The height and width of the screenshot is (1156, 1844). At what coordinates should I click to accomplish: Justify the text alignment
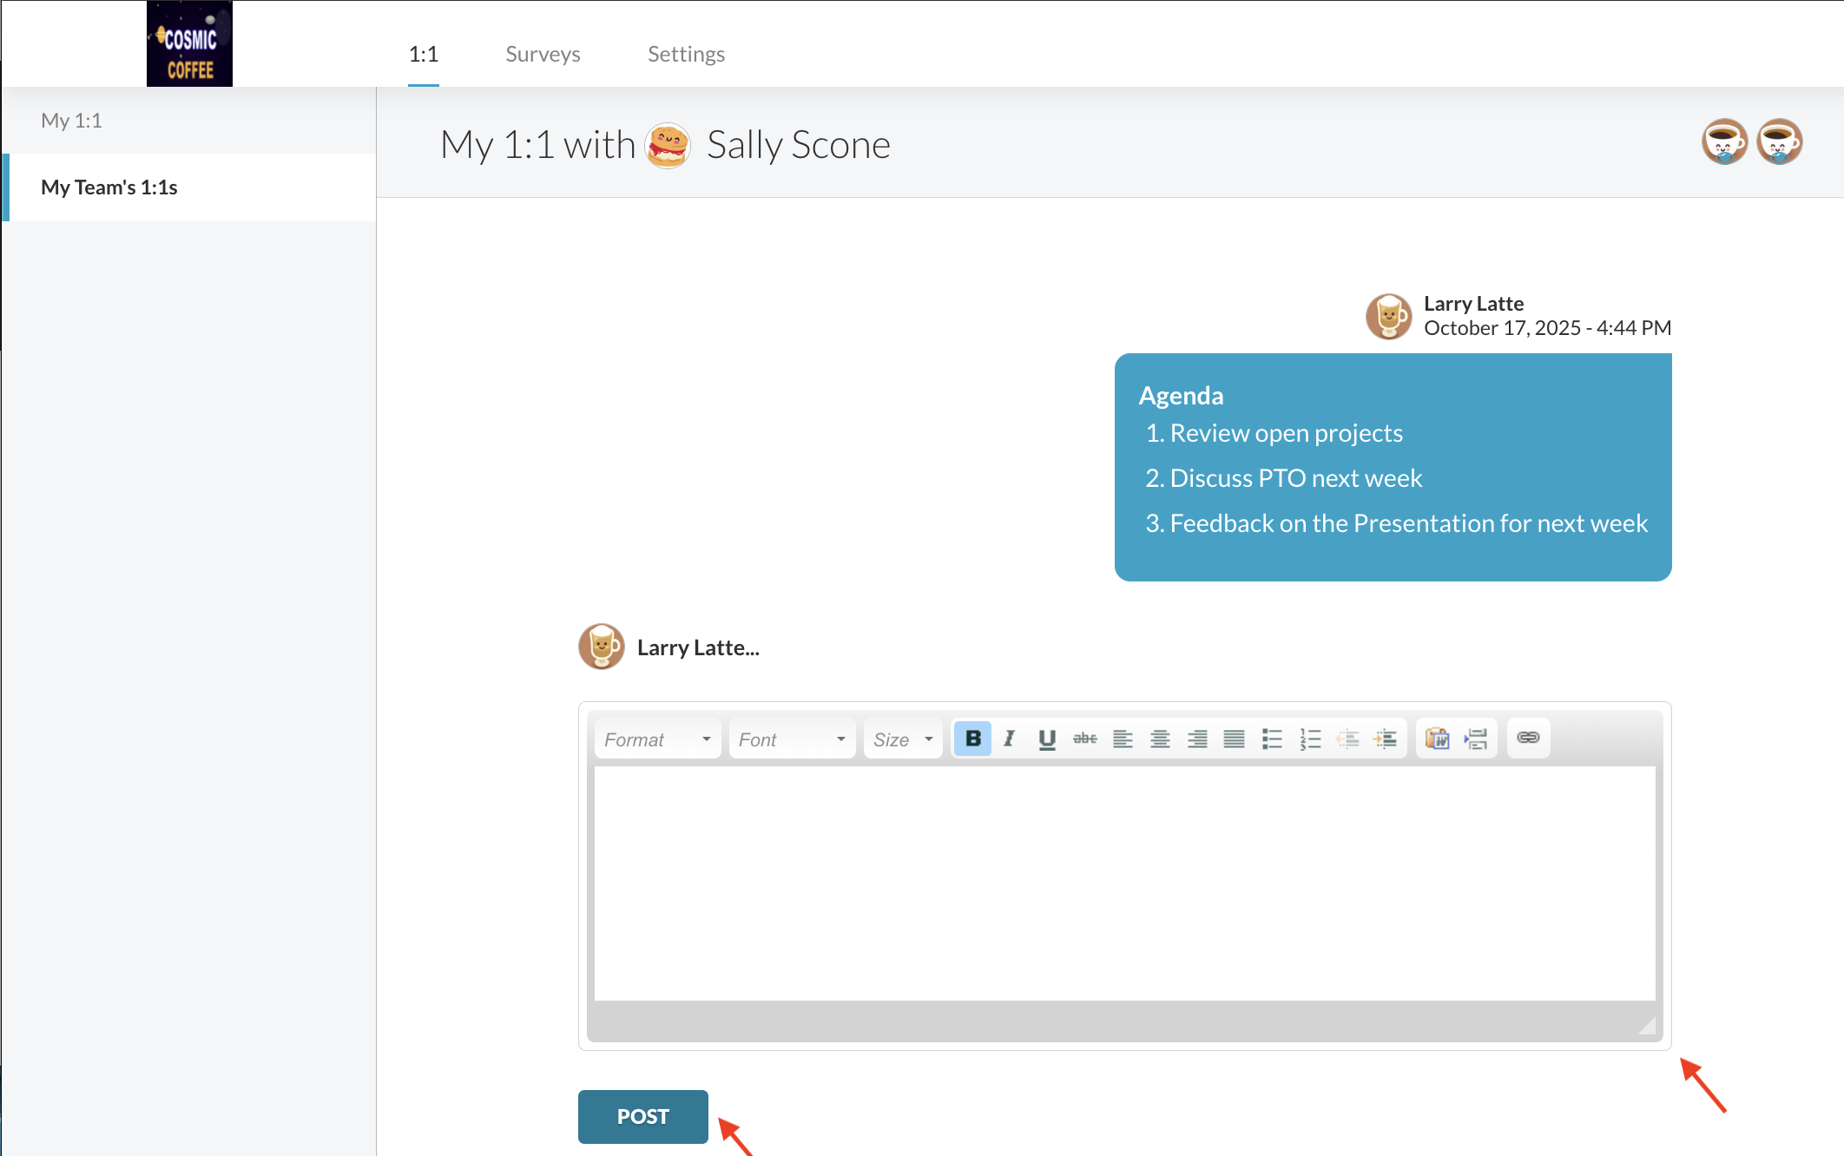pos(1234,739)
